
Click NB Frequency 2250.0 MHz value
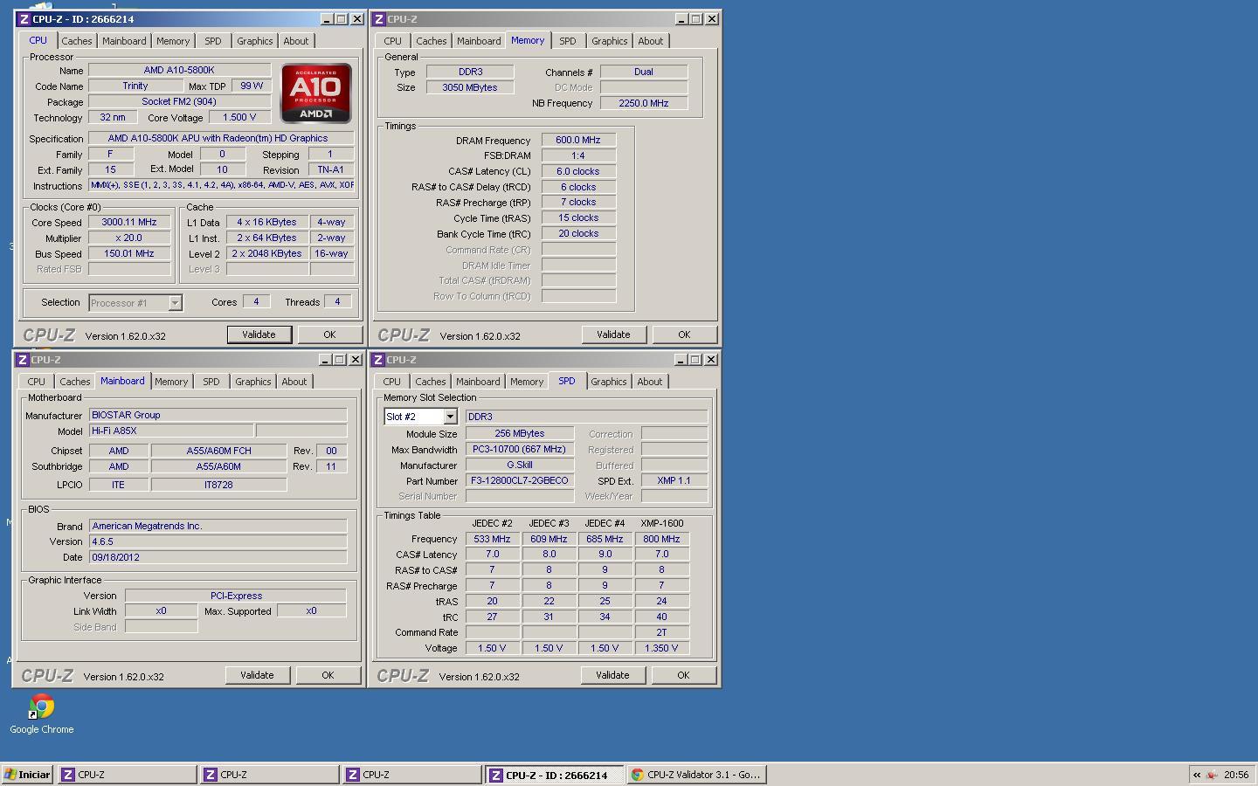644,103
